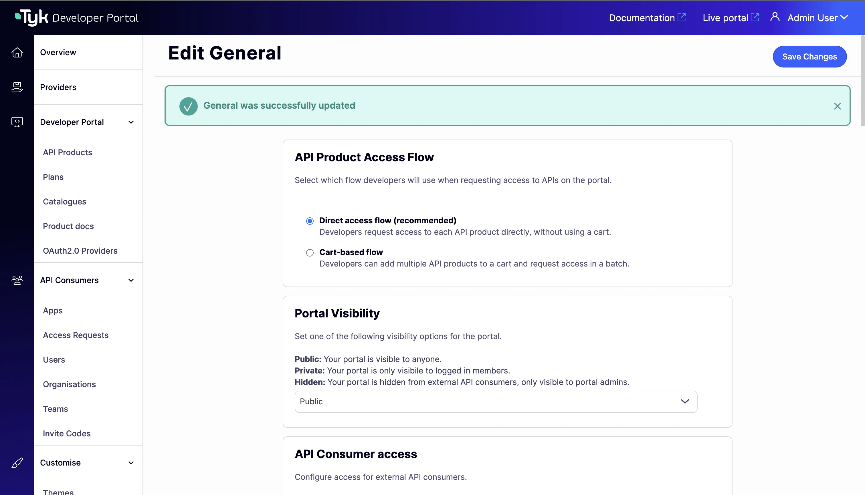Select the Providers icon in the left rail
The image size is (865, 495).
(x=17, y=87)
